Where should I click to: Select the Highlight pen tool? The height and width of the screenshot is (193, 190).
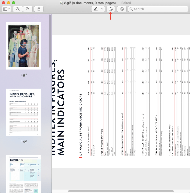click(x=95, y=9)
